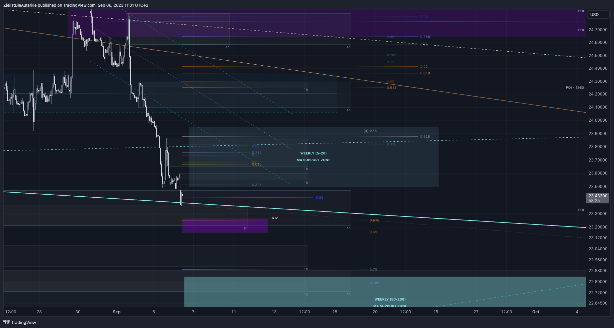The width and height of the screenshot is (614, 328).
Task: Click price axis label 23.60000
Action: click(x=598, y=173)
